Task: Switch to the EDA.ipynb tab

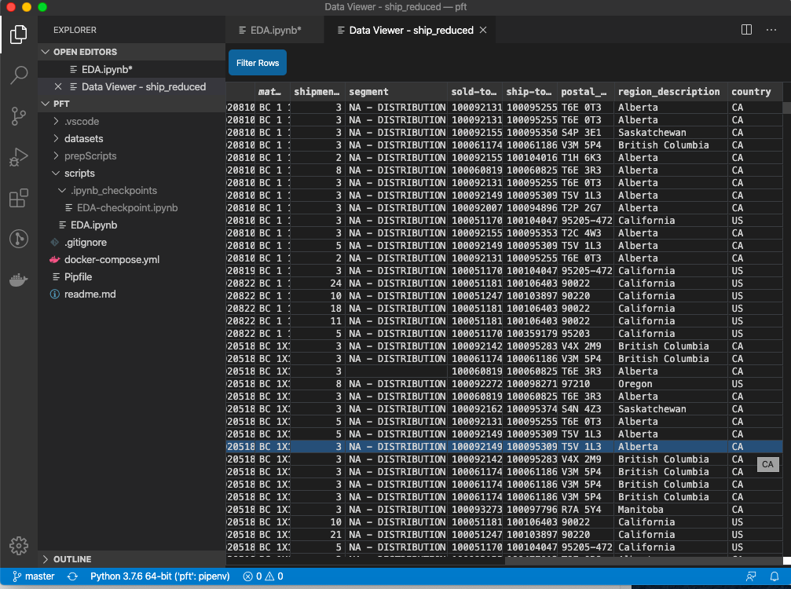Action: click(274, 29)
